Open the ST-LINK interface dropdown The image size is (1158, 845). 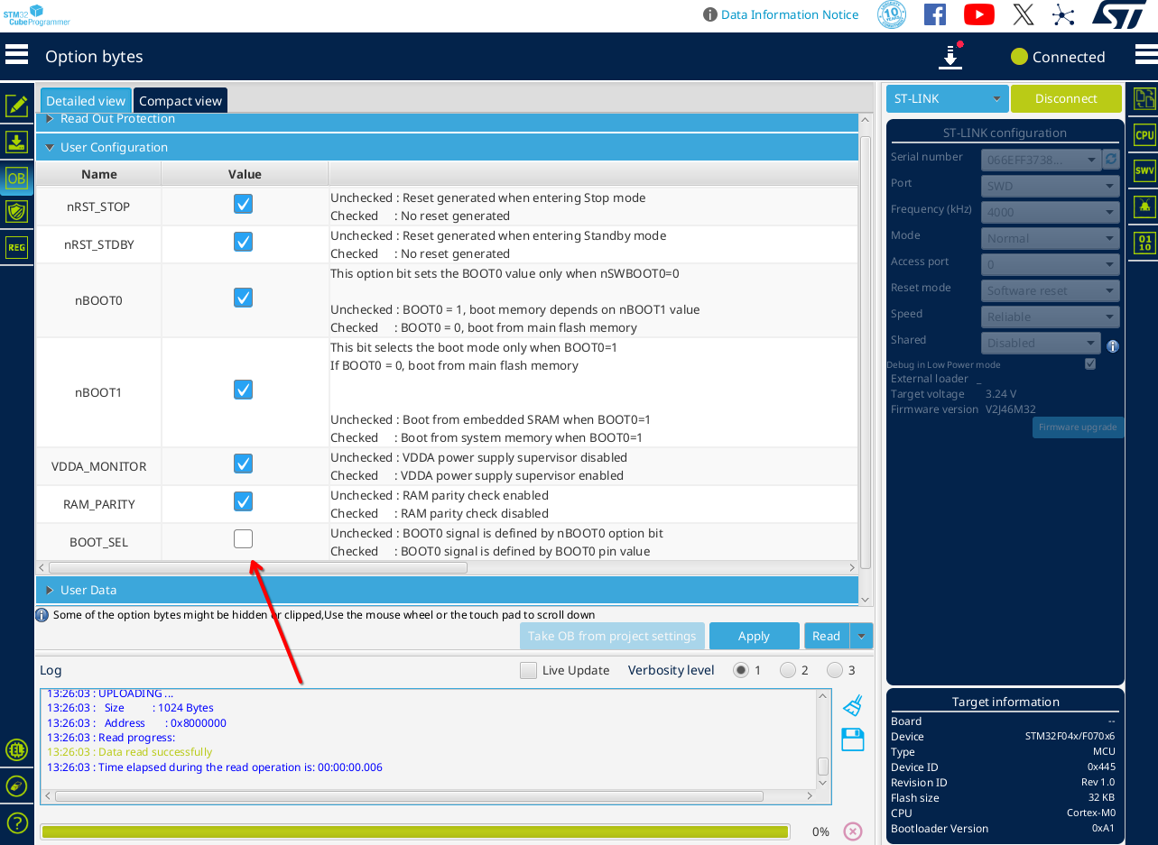(947, 98)
